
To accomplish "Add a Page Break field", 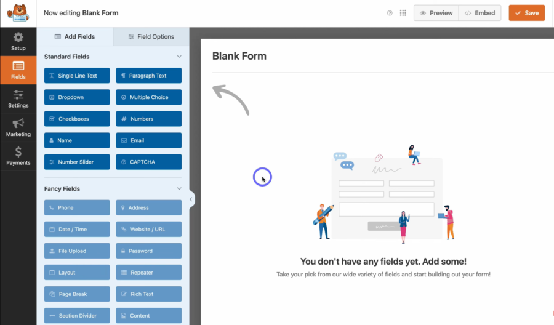I will coord(77,294).
